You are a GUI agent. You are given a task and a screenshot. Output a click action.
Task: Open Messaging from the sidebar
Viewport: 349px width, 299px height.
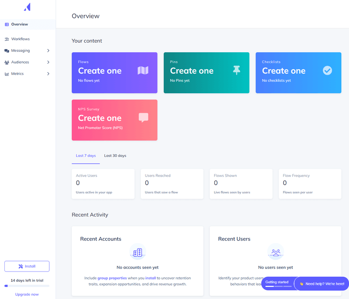[x=21, y=51]
